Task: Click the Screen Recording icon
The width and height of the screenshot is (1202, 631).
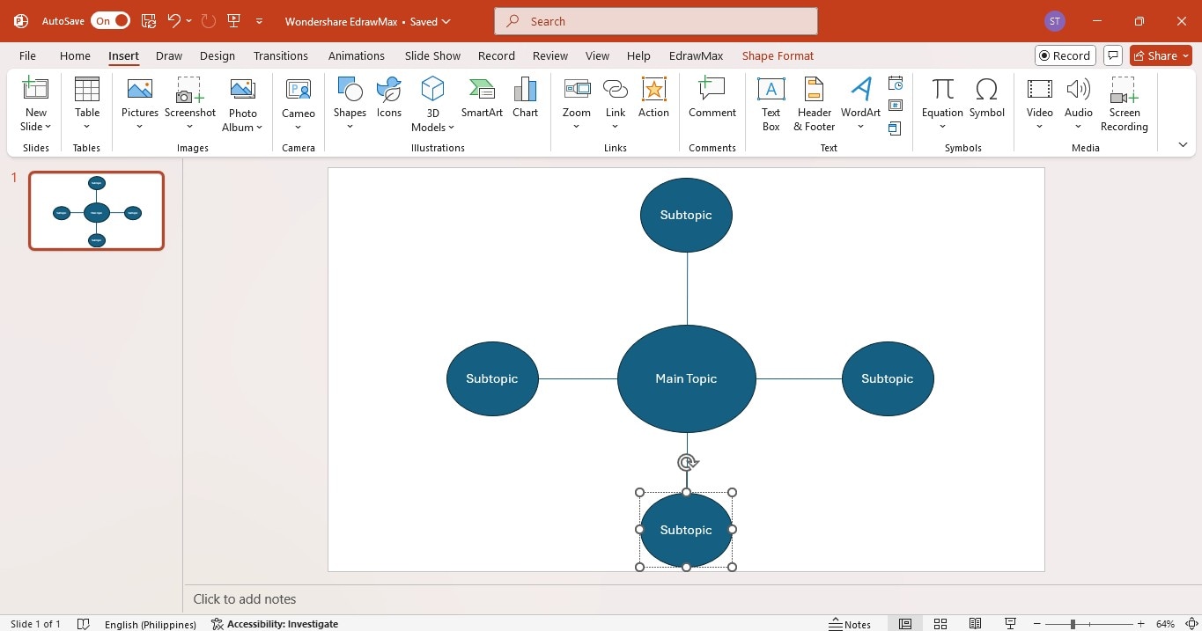Action: click(x=1125, y=89)
